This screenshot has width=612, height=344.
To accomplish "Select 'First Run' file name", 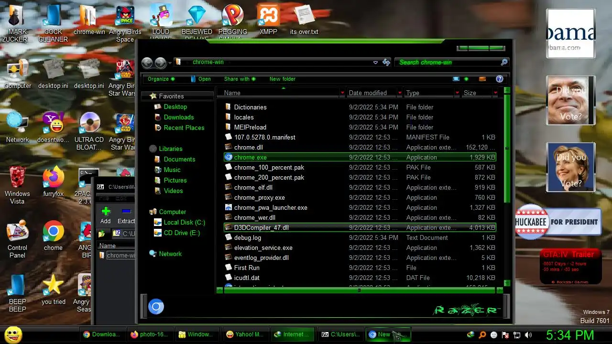I will 247,268.
